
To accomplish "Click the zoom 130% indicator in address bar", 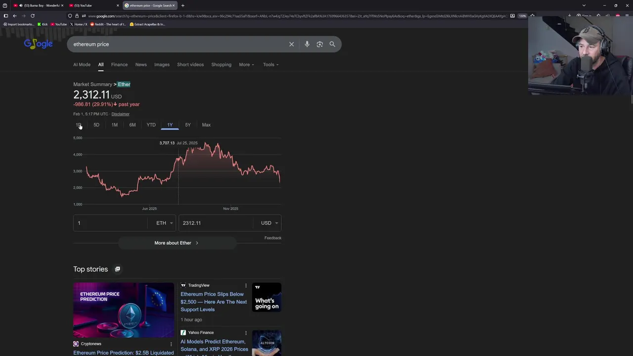I will click(522, 16).
